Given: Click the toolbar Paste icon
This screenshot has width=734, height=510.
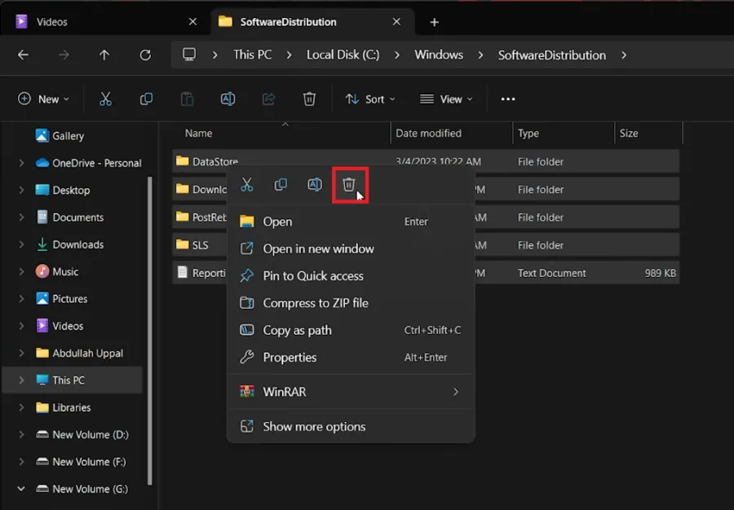Looking at the screenshot, I should click(187, 99).
